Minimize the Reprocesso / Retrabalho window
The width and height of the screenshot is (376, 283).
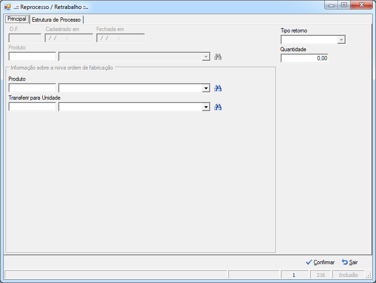point(331,5)
